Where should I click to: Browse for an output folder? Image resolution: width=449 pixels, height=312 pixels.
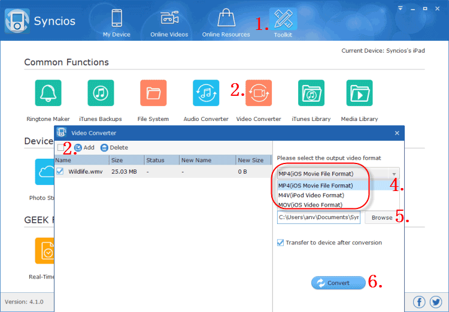pyautogui.click(x=382, y=218)
